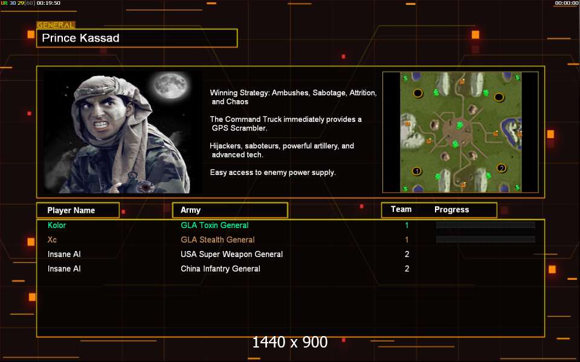580x362 pixels.
Task: Click the map preview thumbnail
Action: point(460,132)
